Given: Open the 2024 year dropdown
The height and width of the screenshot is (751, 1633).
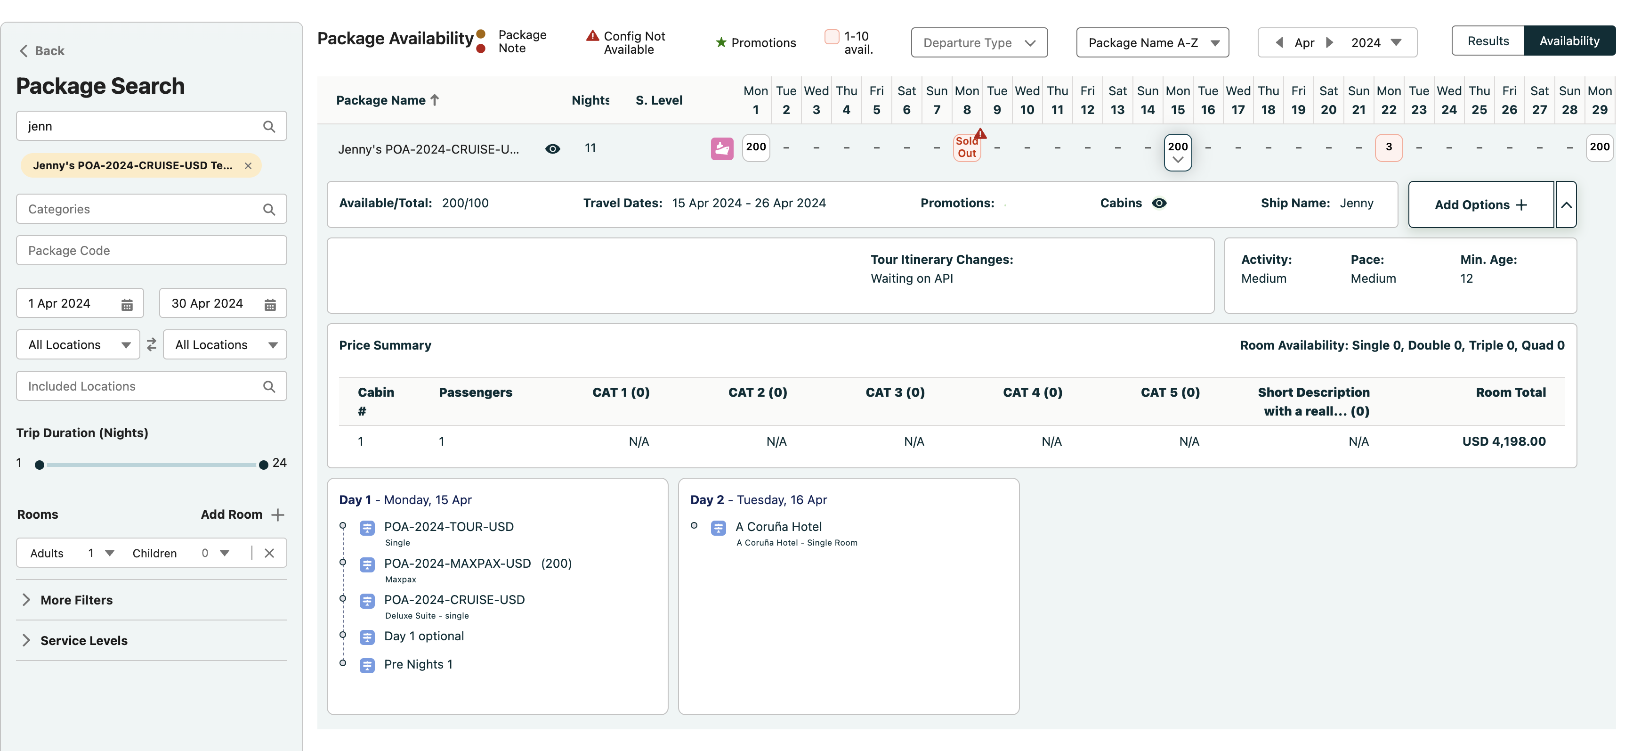Looking at the screenshot, I should point(1376,42).
